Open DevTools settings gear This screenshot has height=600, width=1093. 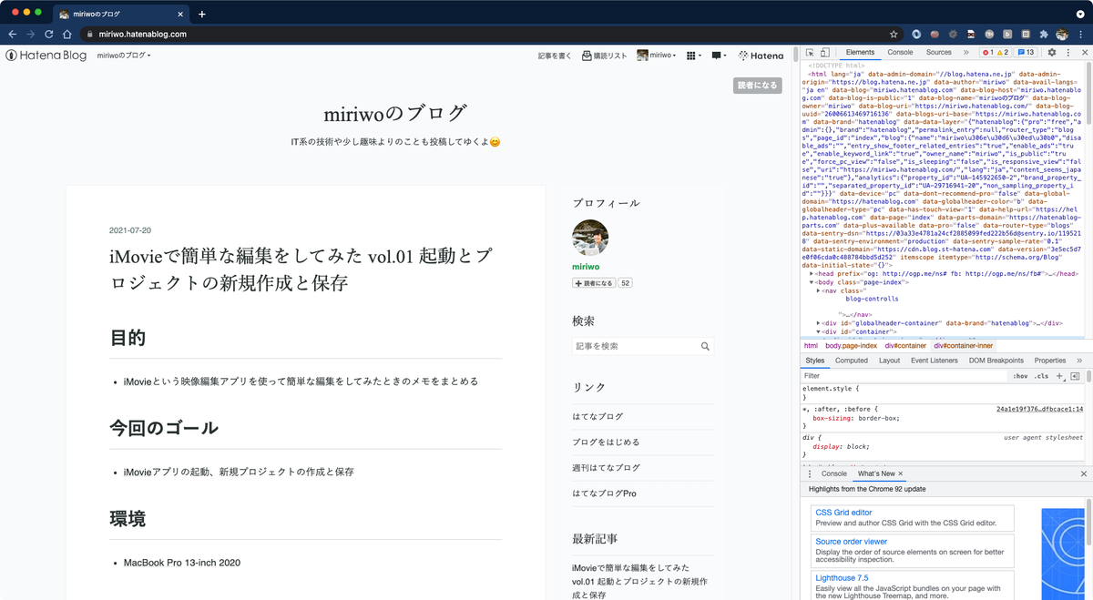pos(1051,53)
